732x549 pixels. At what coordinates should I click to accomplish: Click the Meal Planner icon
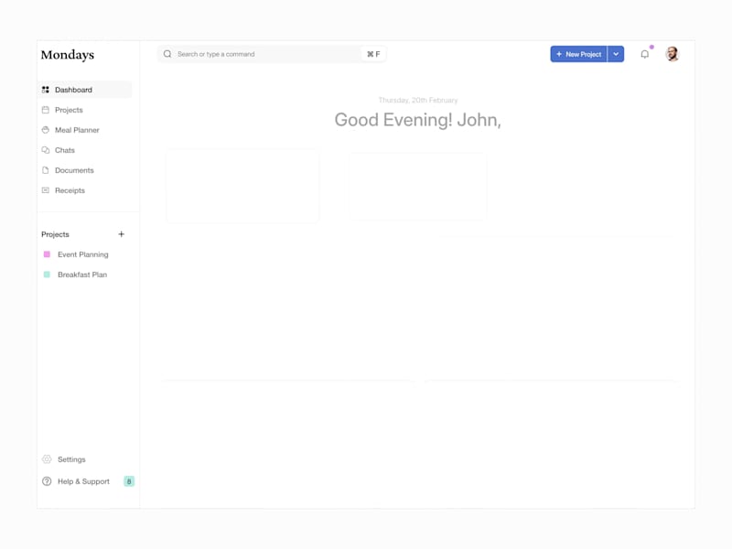(46, 130)
